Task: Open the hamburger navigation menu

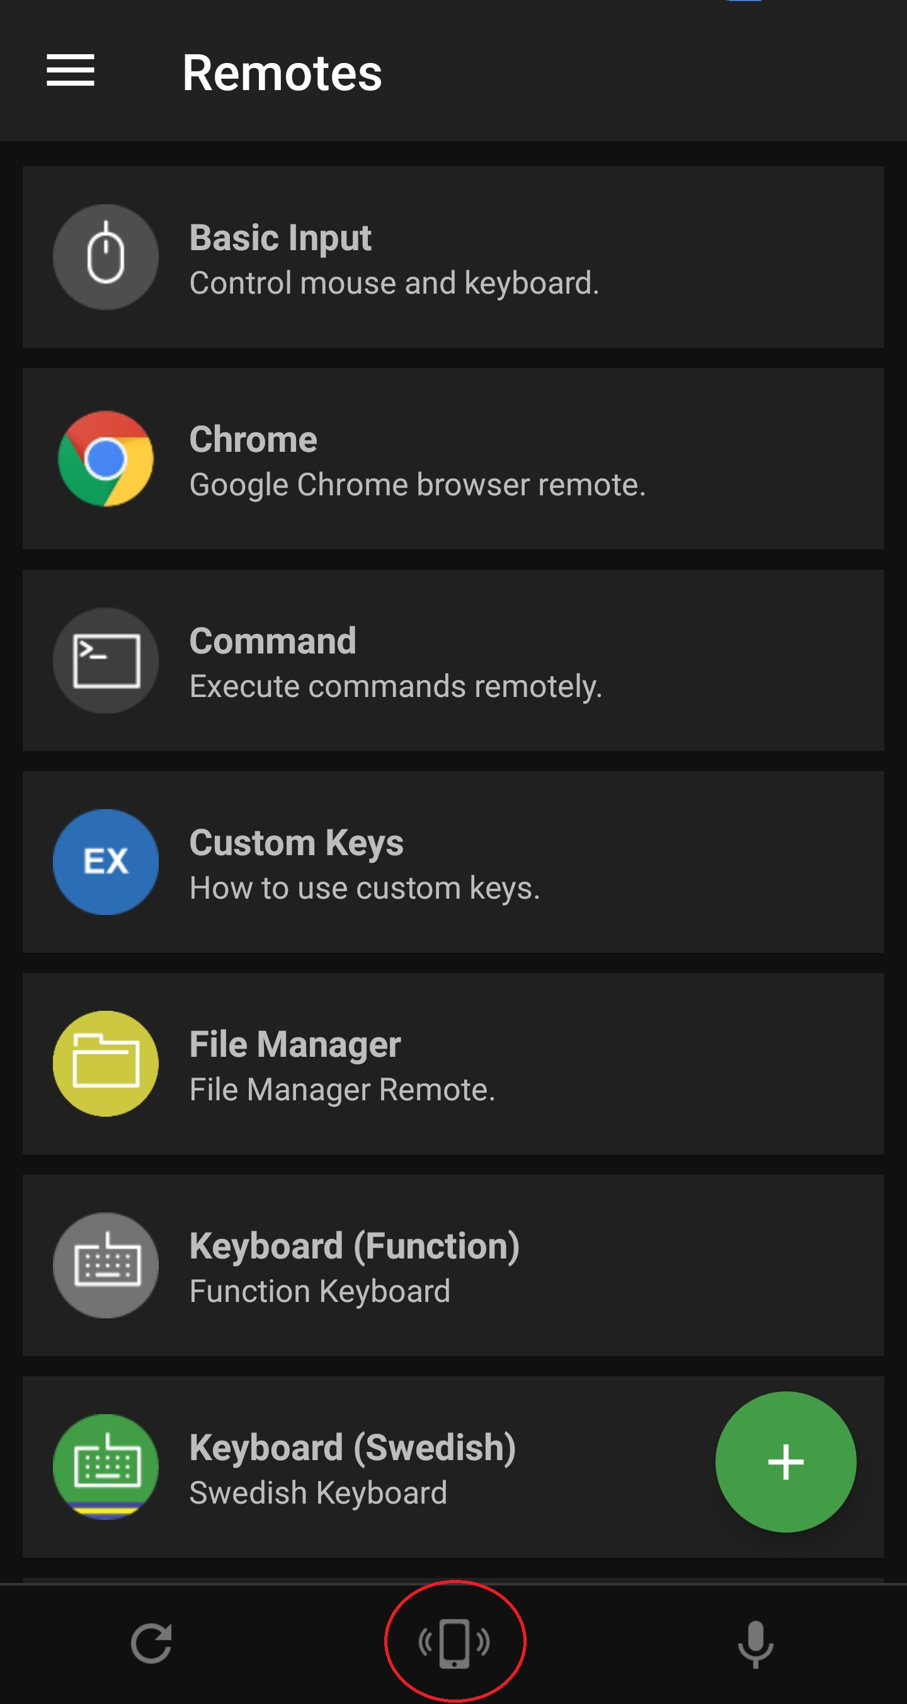Action: pos(70,70)
